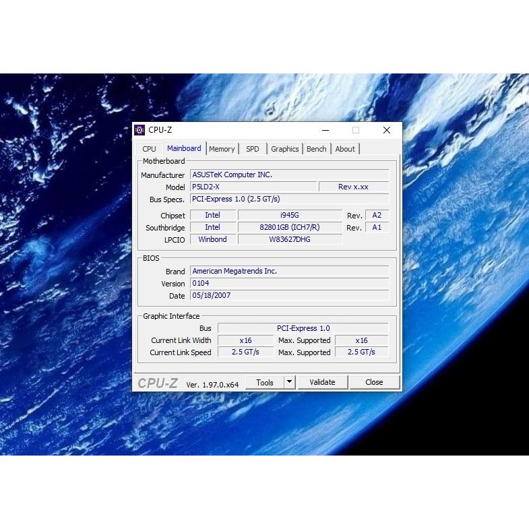Image resolution: width=529 pixels, height=529 pixels.
Task: Click the Close button at the bottom
Action: 374,382
